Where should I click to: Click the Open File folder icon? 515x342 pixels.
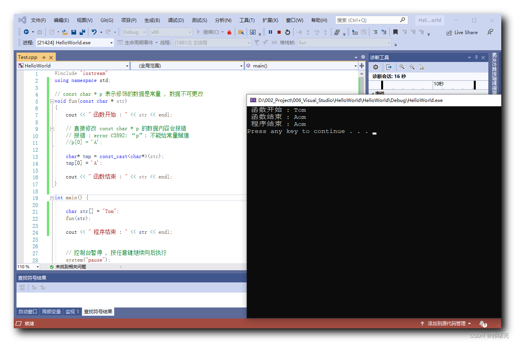pyautogui.click(x=65, y=32)
